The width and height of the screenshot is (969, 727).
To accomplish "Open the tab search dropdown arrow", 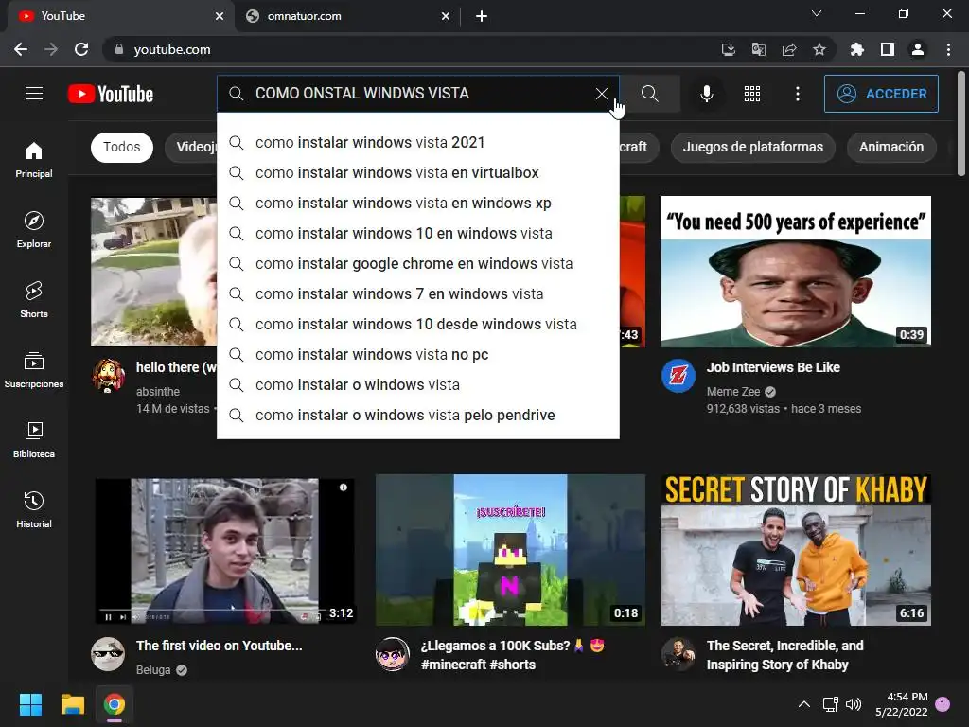I will pos(817,13).
